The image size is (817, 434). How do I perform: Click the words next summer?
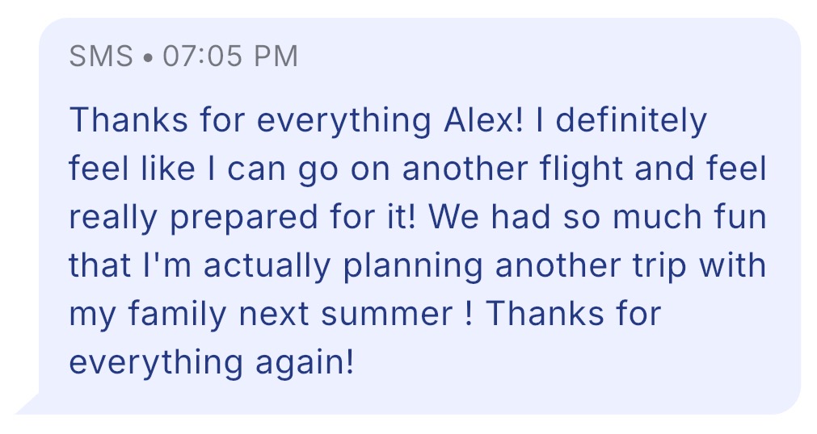click(x=345, y=315)
